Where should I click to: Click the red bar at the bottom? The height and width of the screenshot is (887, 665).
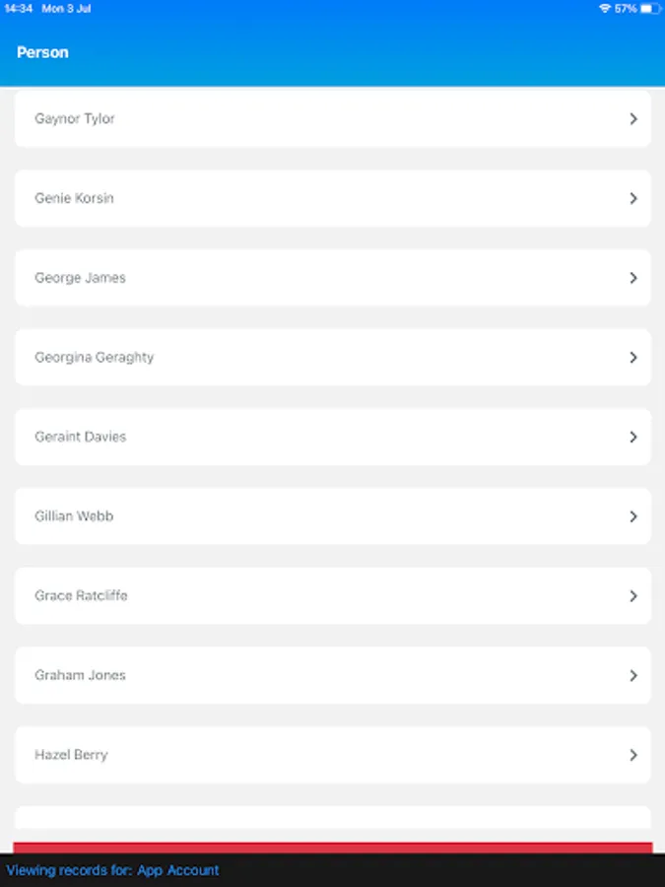click(x=333, y=848)
